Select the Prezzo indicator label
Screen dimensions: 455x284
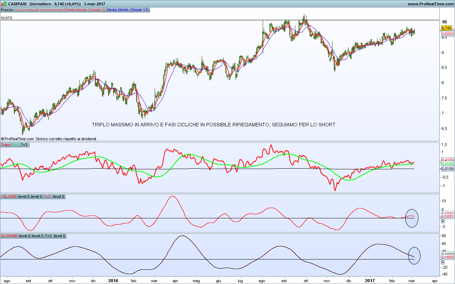click(7, 10)
